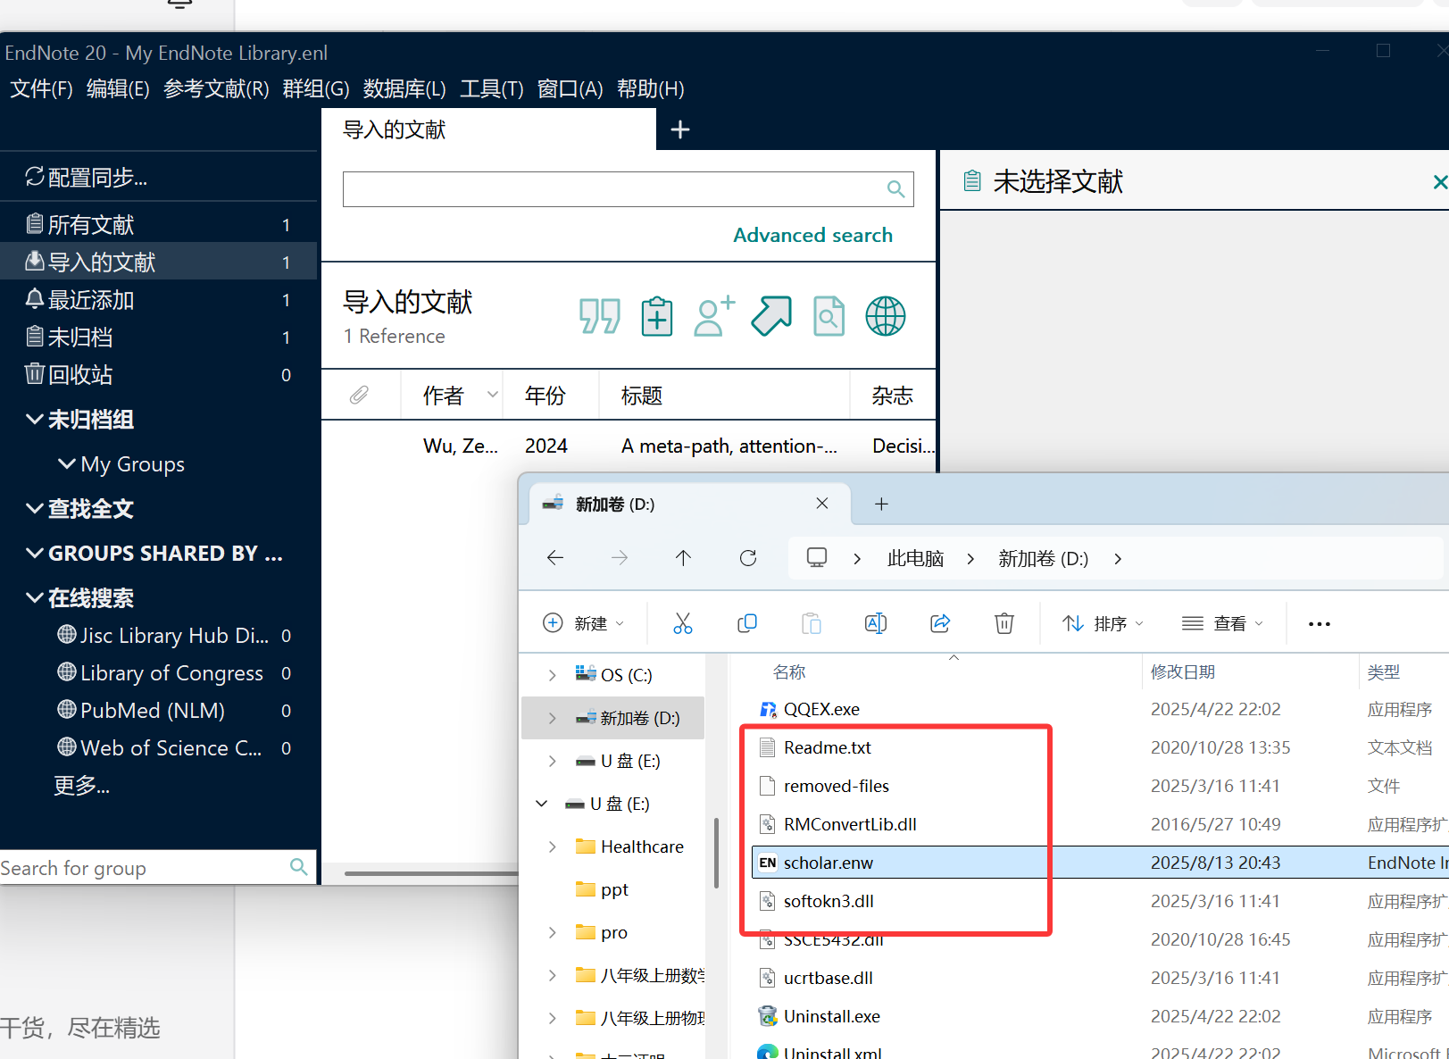Image resolution: width=1449 pixels, height=1059 pixels.
Task: Open the three-dot more options menu
Action: click(1320, 624)
